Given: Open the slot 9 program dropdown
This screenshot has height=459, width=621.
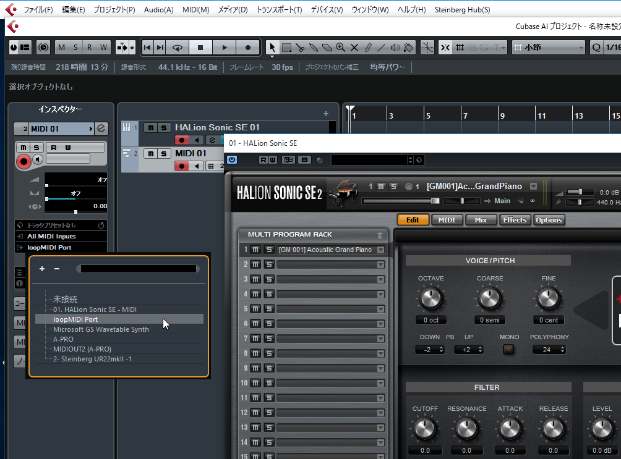Looking at the screenshot, I should [380, 368].
